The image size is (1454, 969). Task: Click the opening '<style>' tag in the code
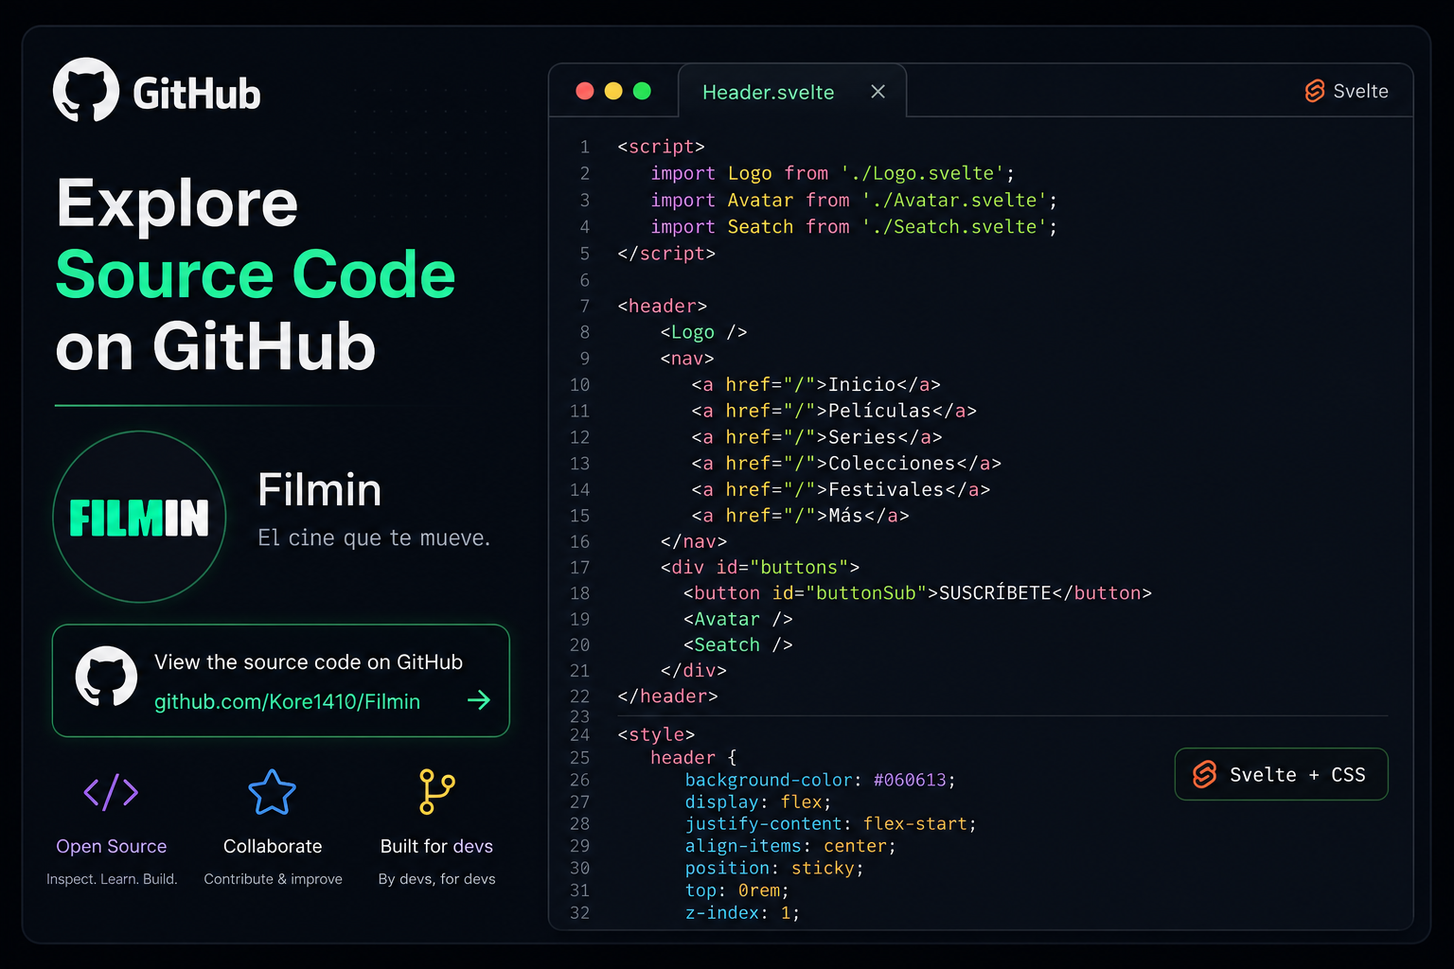click(656, 734)
